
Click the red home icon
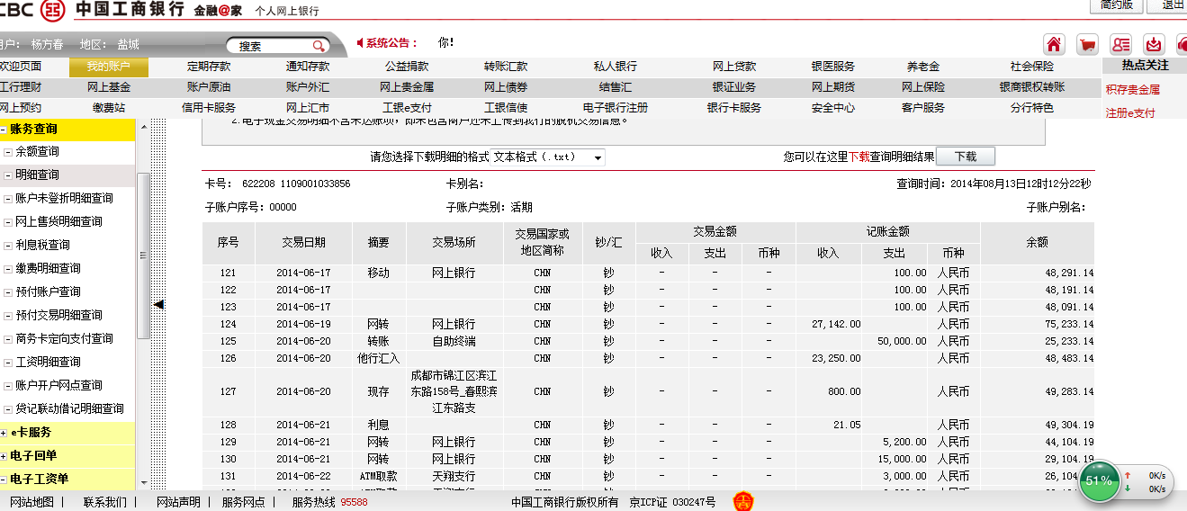point(1054,44)
